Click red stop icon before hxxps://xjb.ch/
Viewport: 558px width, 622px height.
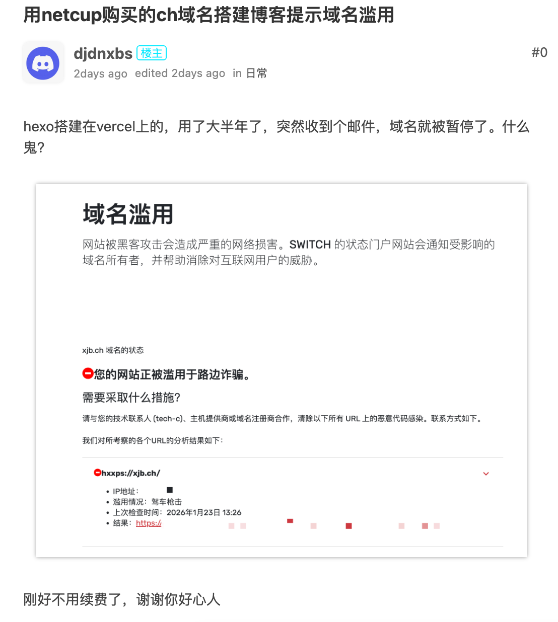click(x=97, y=473)
